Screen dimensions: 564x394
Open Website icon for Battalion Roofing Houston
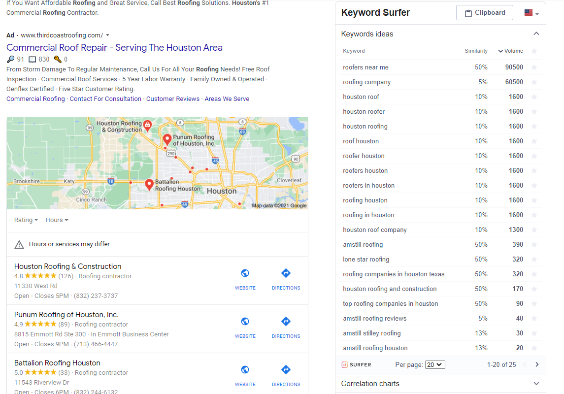[x=245, y=369]
